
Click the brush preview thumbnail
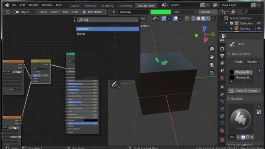click(x=241, y=119)
